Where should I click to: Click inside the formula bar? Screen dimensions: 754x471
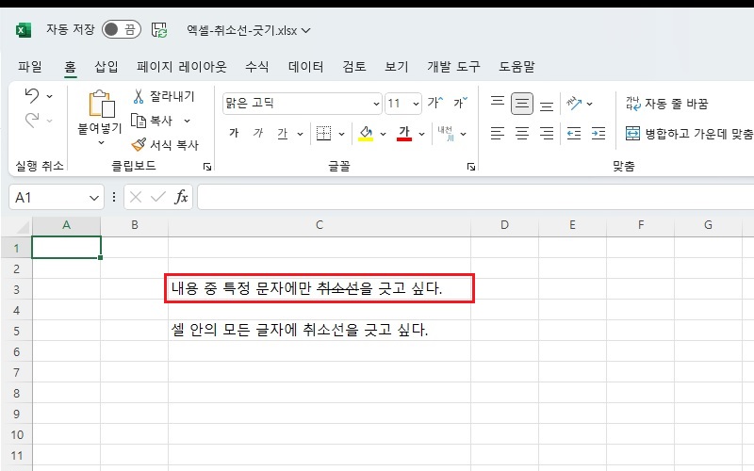[475, 197]
